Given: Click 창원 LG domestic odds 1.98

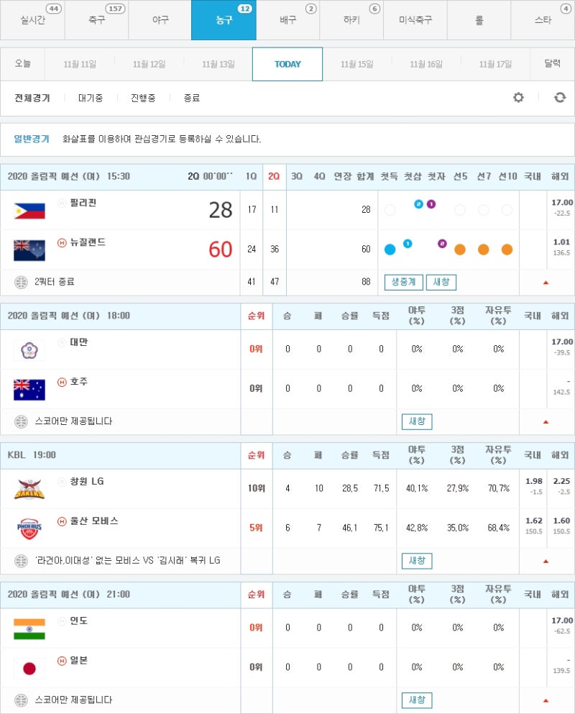Looking at the screenshot, I should (x=533, y=481).
